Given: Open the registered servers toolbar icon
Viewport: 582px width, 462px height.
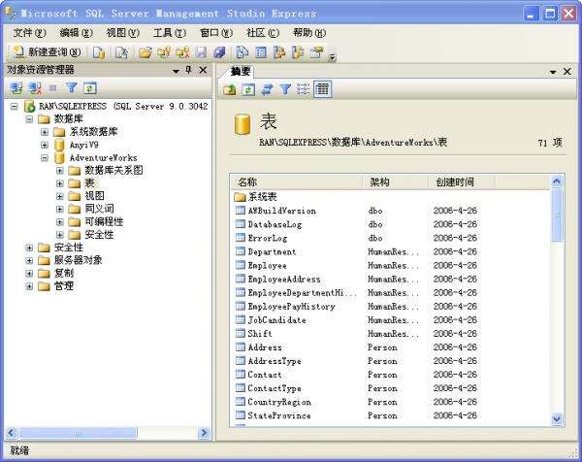Looking at the screenshot, I should [x=242, y=52].
